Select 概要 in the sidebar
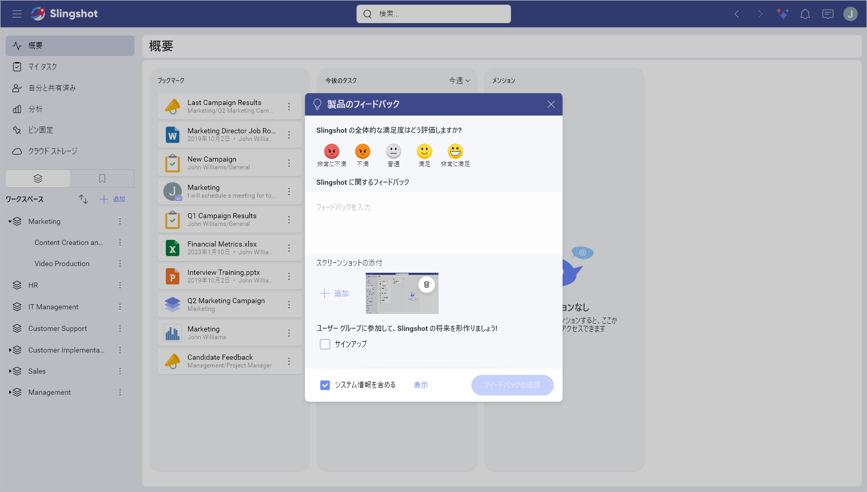 (70, 46)
